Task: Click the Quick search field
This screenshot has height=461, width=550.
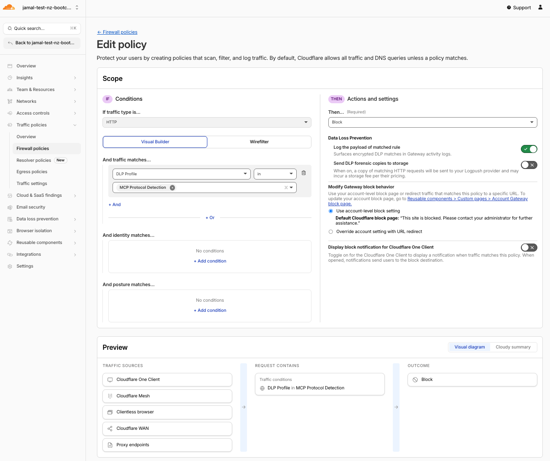Action: [42, 29]
